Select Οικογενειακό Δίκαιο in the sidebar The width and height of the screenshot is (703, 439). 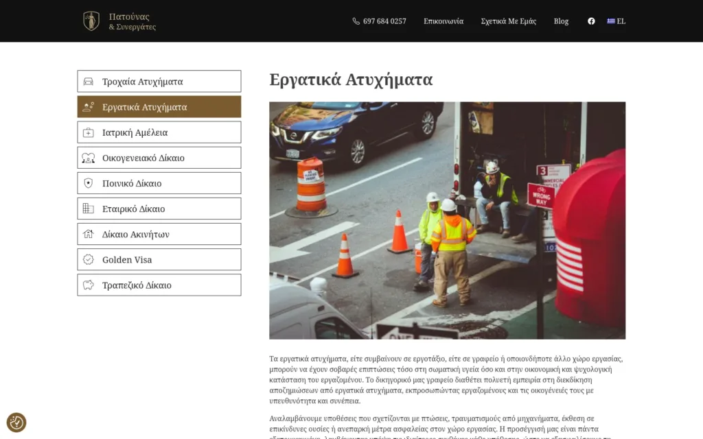(143, 158)
